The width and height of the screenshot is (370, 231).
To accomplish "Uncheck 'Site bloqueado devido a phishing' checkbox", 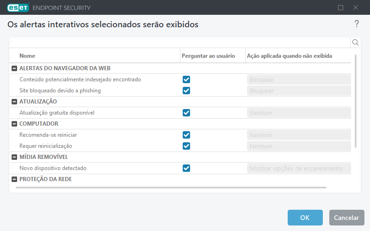I will pyautogui.click(x=186, y=91).
